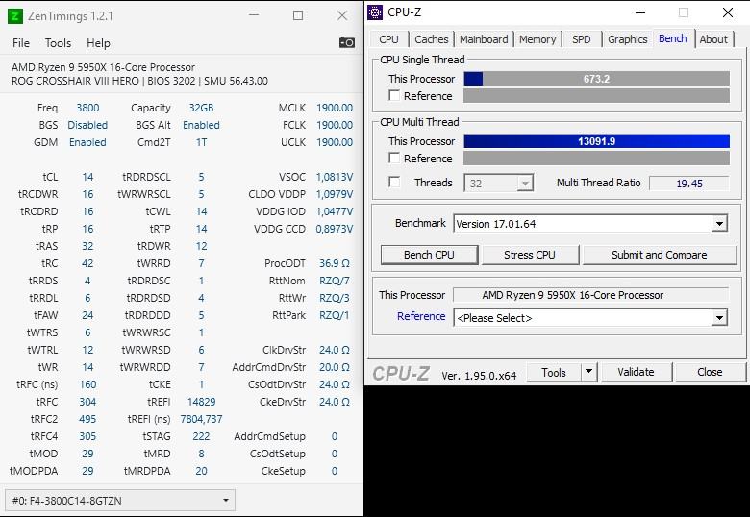
Task: Click the blue Reference link label
Action: pyautogui.click(x=421, y=316)
